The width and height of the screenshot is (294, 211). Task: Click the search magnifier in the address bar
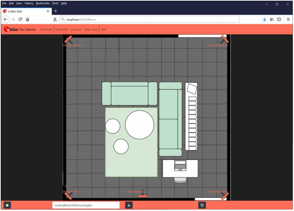[x=63, y=19]
